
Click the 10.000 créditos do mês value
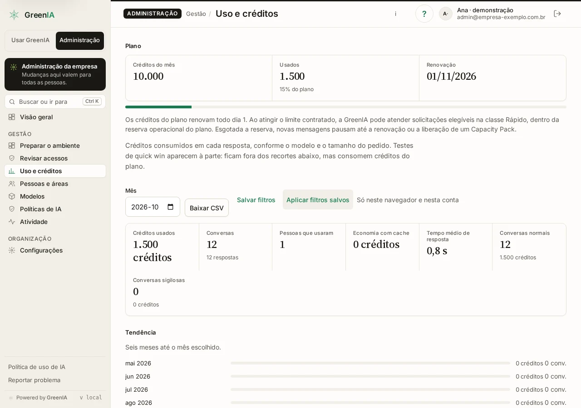tap(148, 77)
